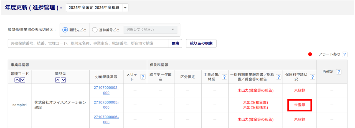Image resolution: width=355 pixels, height=128 pixels.
Task: Select the 基幹番号ごと radio button
Action: click(x=95, y=30)
